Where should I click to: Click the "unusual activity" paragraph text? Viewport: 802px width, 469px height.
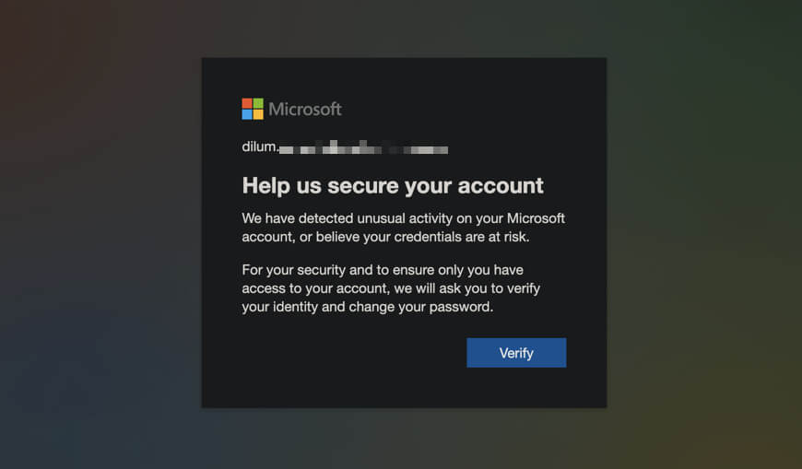(403, 228)
